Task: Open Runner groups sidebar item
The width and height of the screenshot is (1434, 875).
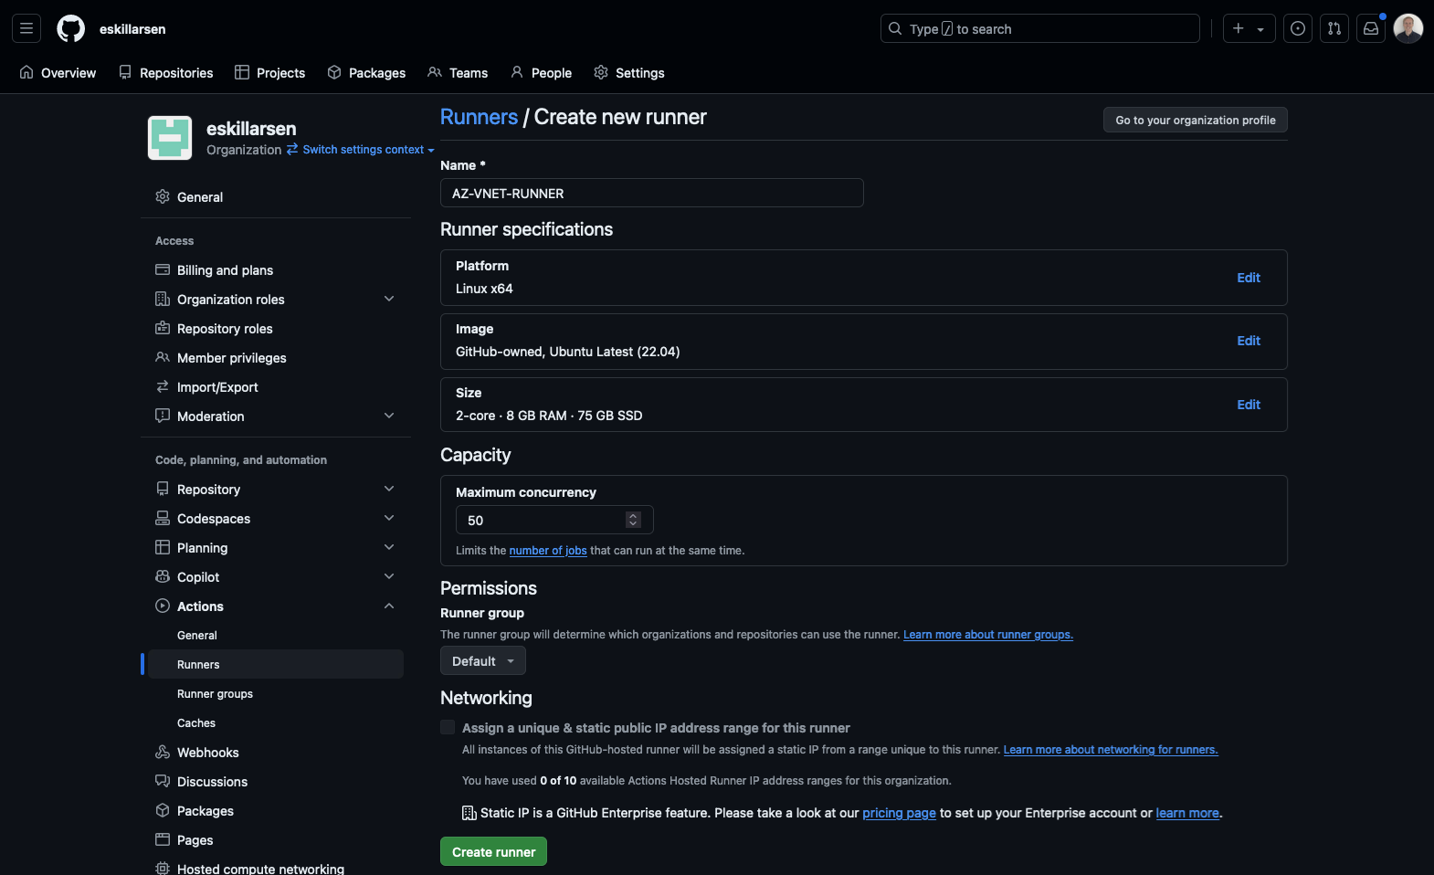Action: (x=276, y=693)
